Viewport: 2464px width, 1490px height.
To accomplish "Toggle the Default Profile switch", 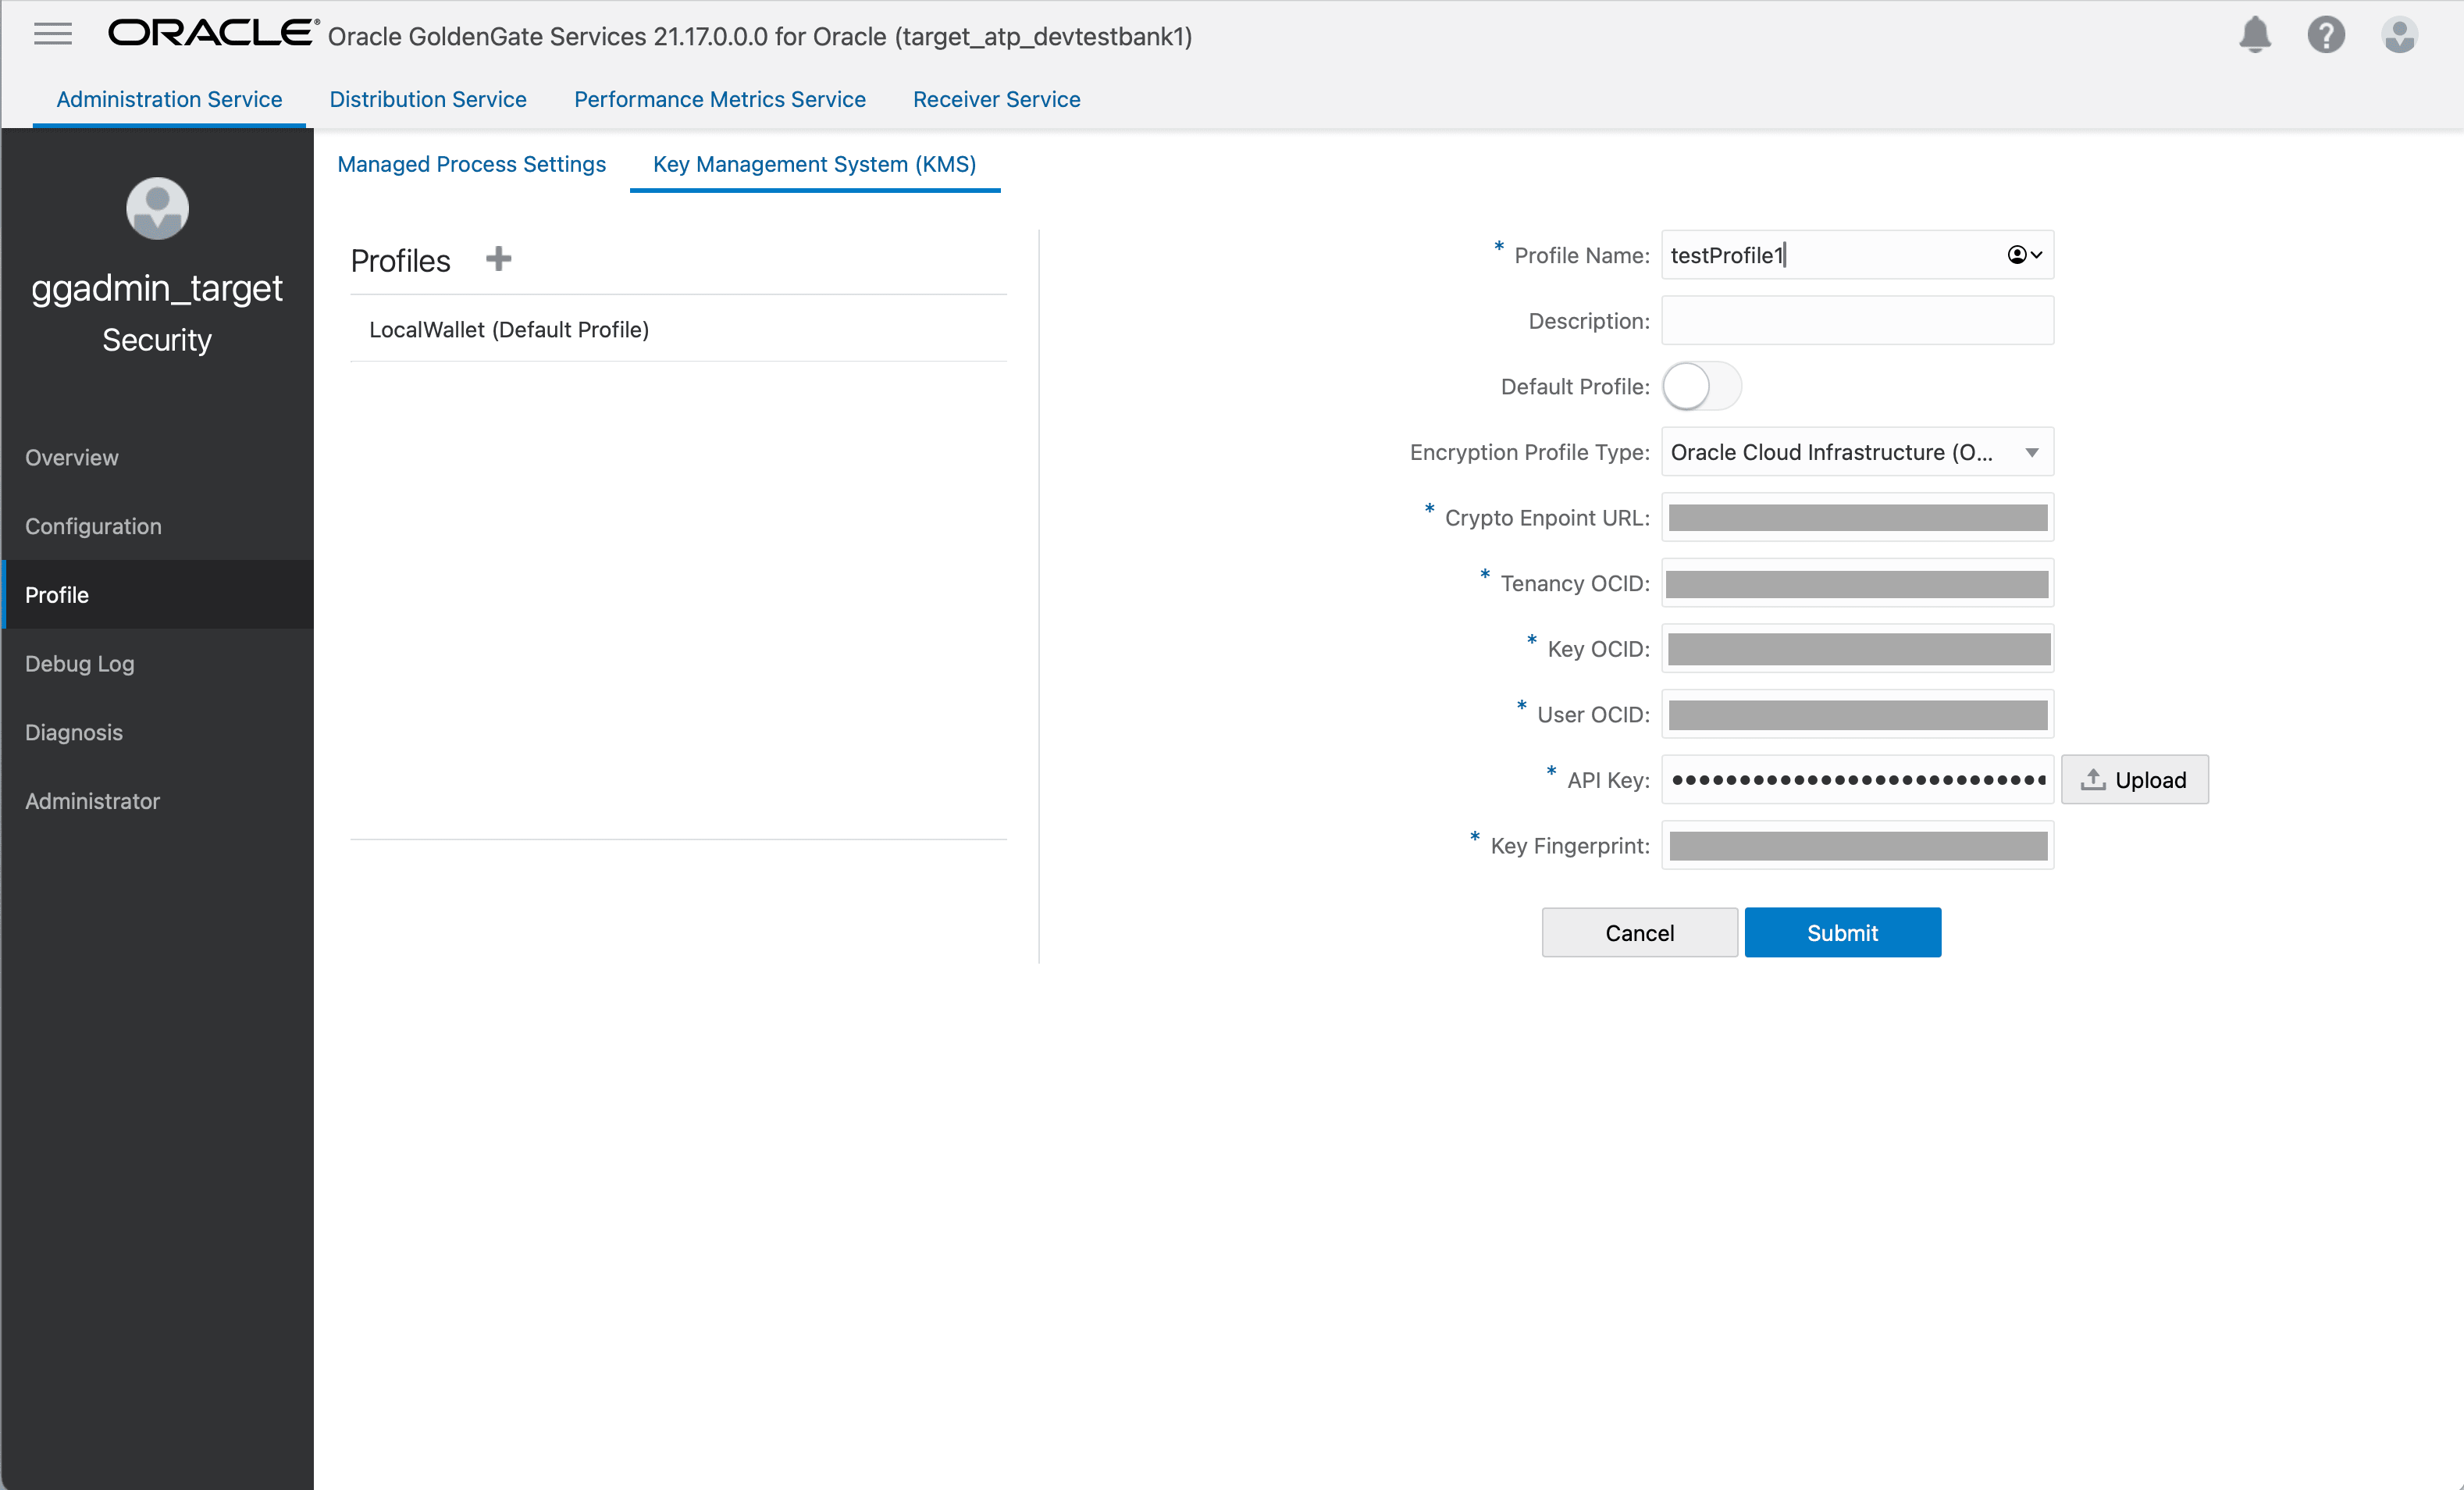I will coord(1701,387).
